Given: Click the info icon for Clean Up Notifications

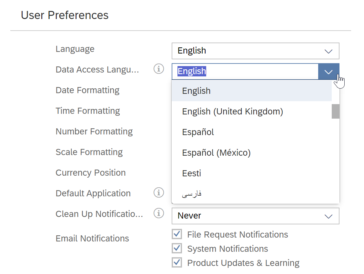Looking at the screenshot, I should click(x=158, y=213).
